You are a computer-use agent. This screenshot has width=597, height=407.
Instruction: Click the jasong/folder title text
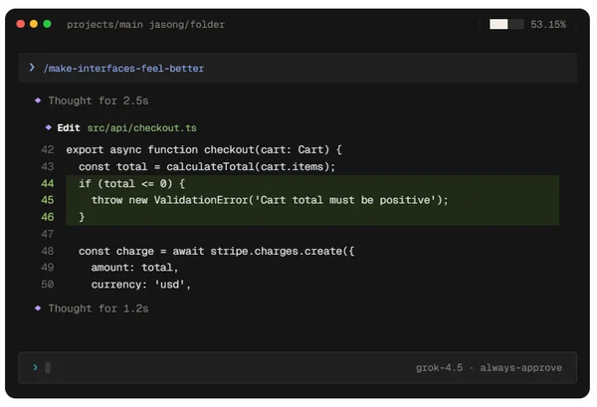187,25
